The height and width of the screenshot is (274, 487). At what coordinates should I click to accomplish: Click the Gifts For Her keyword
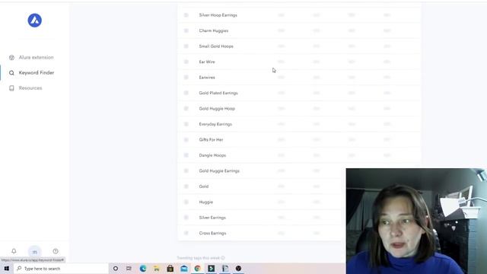click(212, 139)
